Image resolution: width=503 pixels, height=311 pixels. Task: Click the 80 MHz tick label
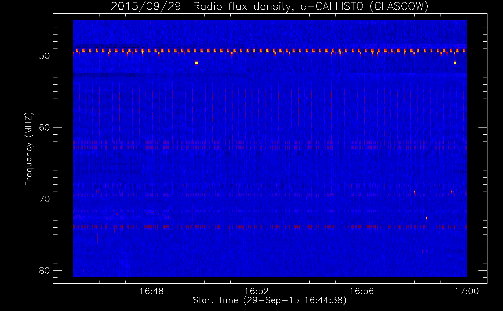(x=45, y=271)
